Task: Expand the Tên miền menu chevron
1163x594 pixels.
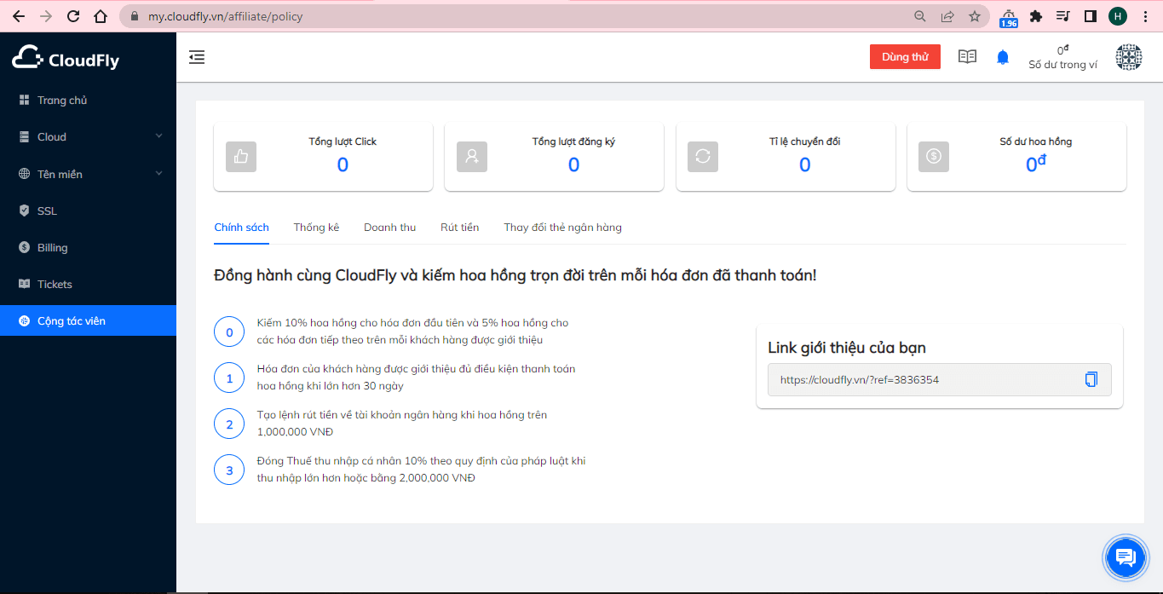Action: (158, 174)
